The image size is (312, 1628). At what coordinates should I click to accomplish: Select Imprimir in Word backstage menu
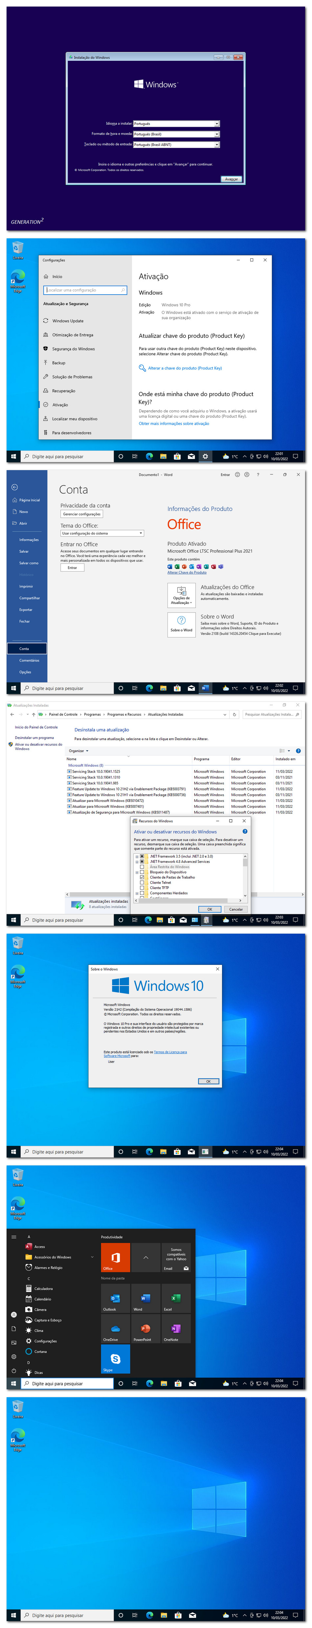click(27, 587)
